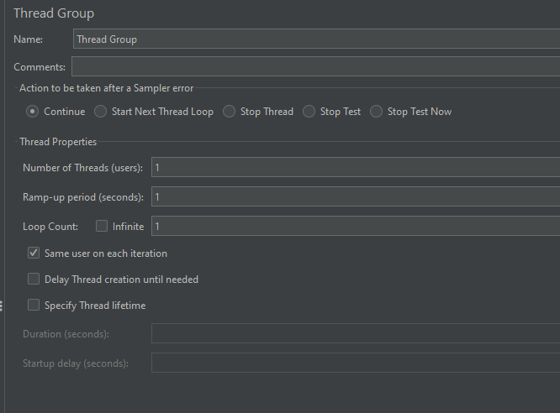Click the Loop Count value field
The image size is (560, 413).
(x=356, y=226)
